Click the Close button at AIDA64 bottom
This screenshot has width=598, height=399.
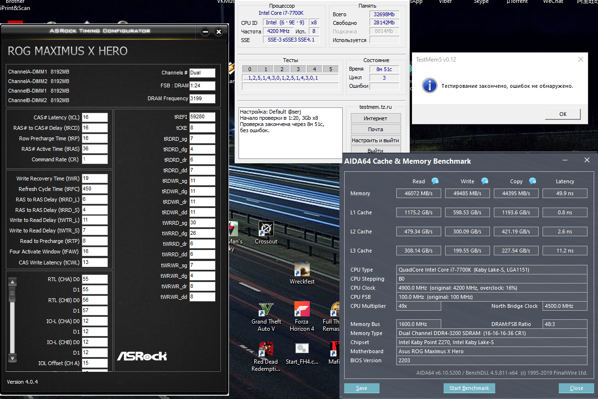point(576,388)
